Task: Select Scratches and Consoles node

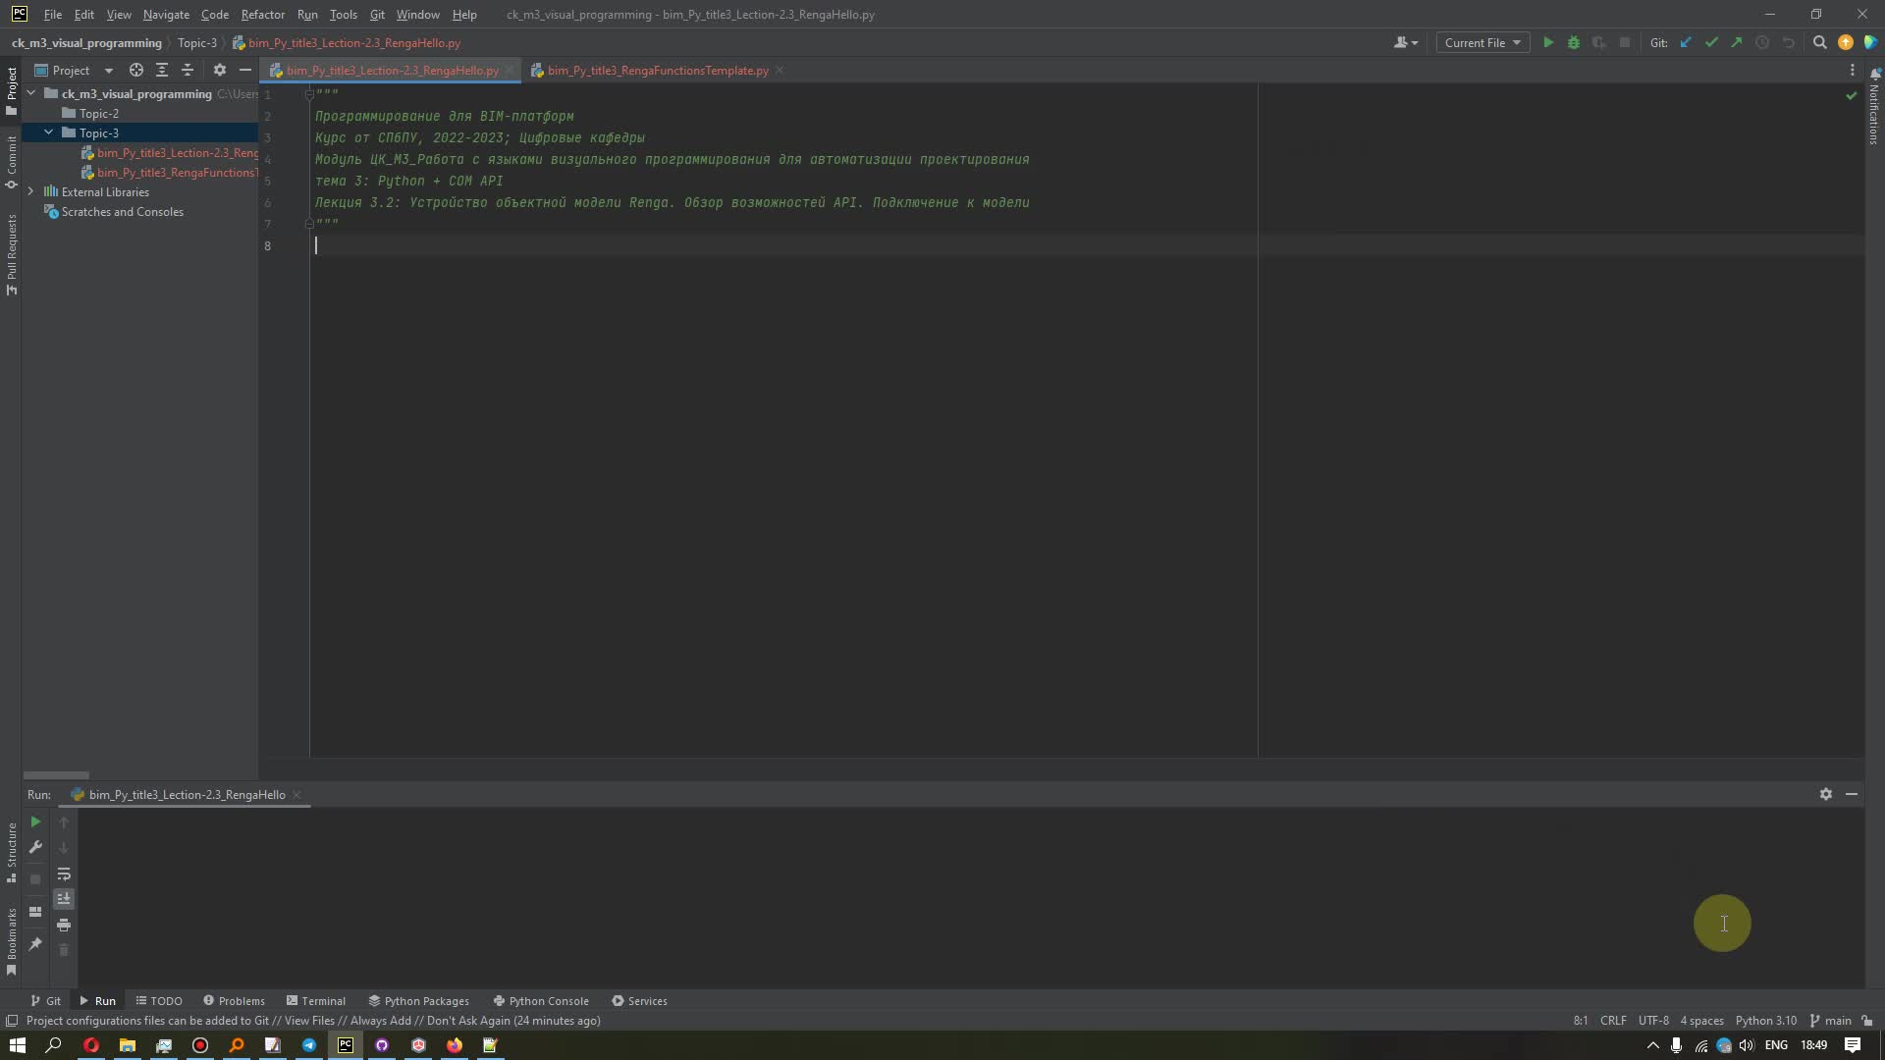Action: pyautogui.click(x=122, y=212)
